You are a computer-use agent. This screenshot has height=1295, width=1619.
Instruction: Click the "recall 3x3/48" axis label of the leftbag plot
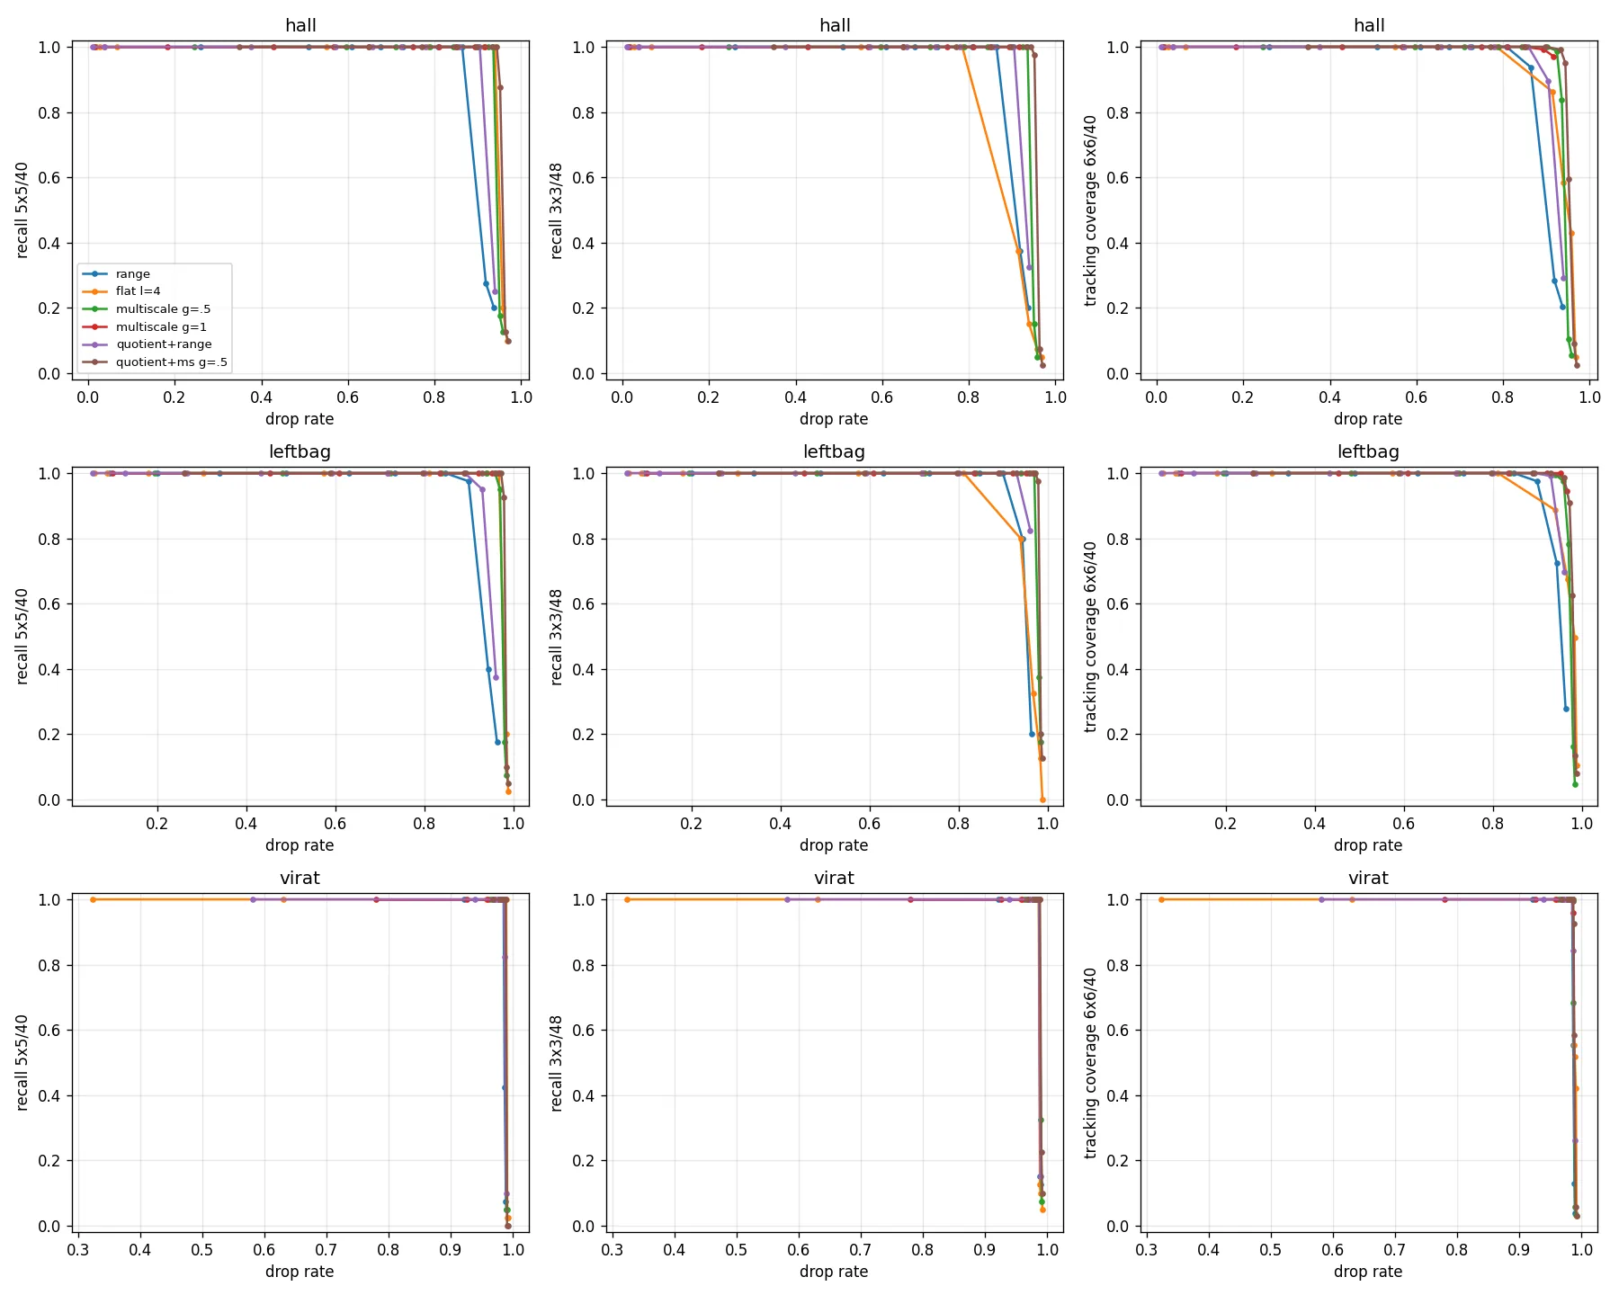(557, 637)
